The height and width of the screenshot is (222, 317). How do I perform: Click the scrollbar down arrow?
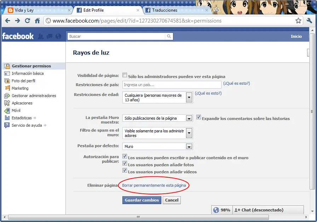[312, 211]
